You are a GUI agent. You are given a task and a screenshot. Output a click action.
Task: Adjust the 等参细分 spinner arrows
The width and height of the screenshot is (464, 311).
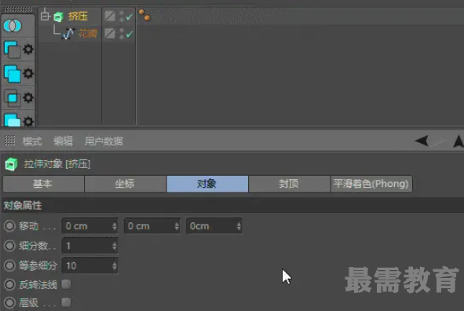tap(115, 265)
